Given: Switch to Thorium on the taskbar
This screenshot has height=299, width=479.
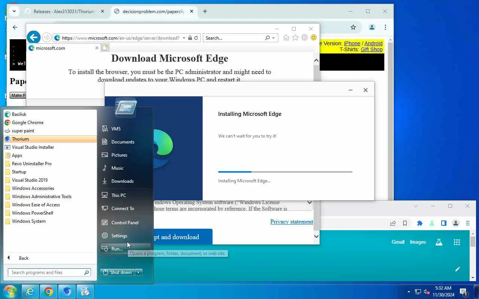Looking at the screenshot, I should coord(67,292).
